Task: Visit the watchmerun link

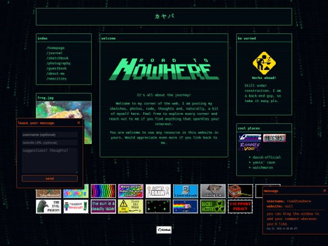Action: 263,168
